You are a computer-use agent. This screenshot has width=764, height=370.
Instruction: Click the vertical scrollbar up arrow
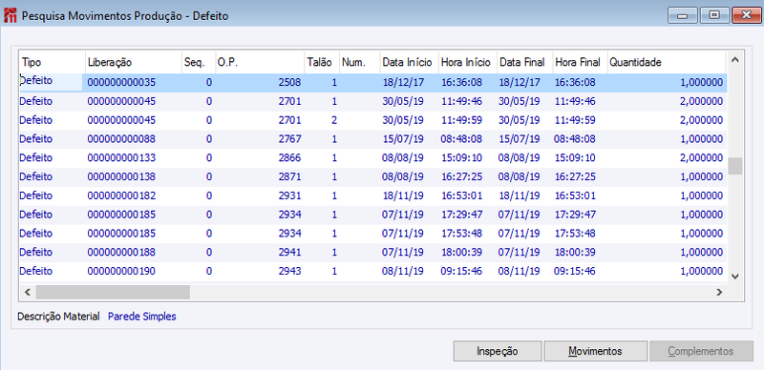pyautogui.click(x=735, y=60)
